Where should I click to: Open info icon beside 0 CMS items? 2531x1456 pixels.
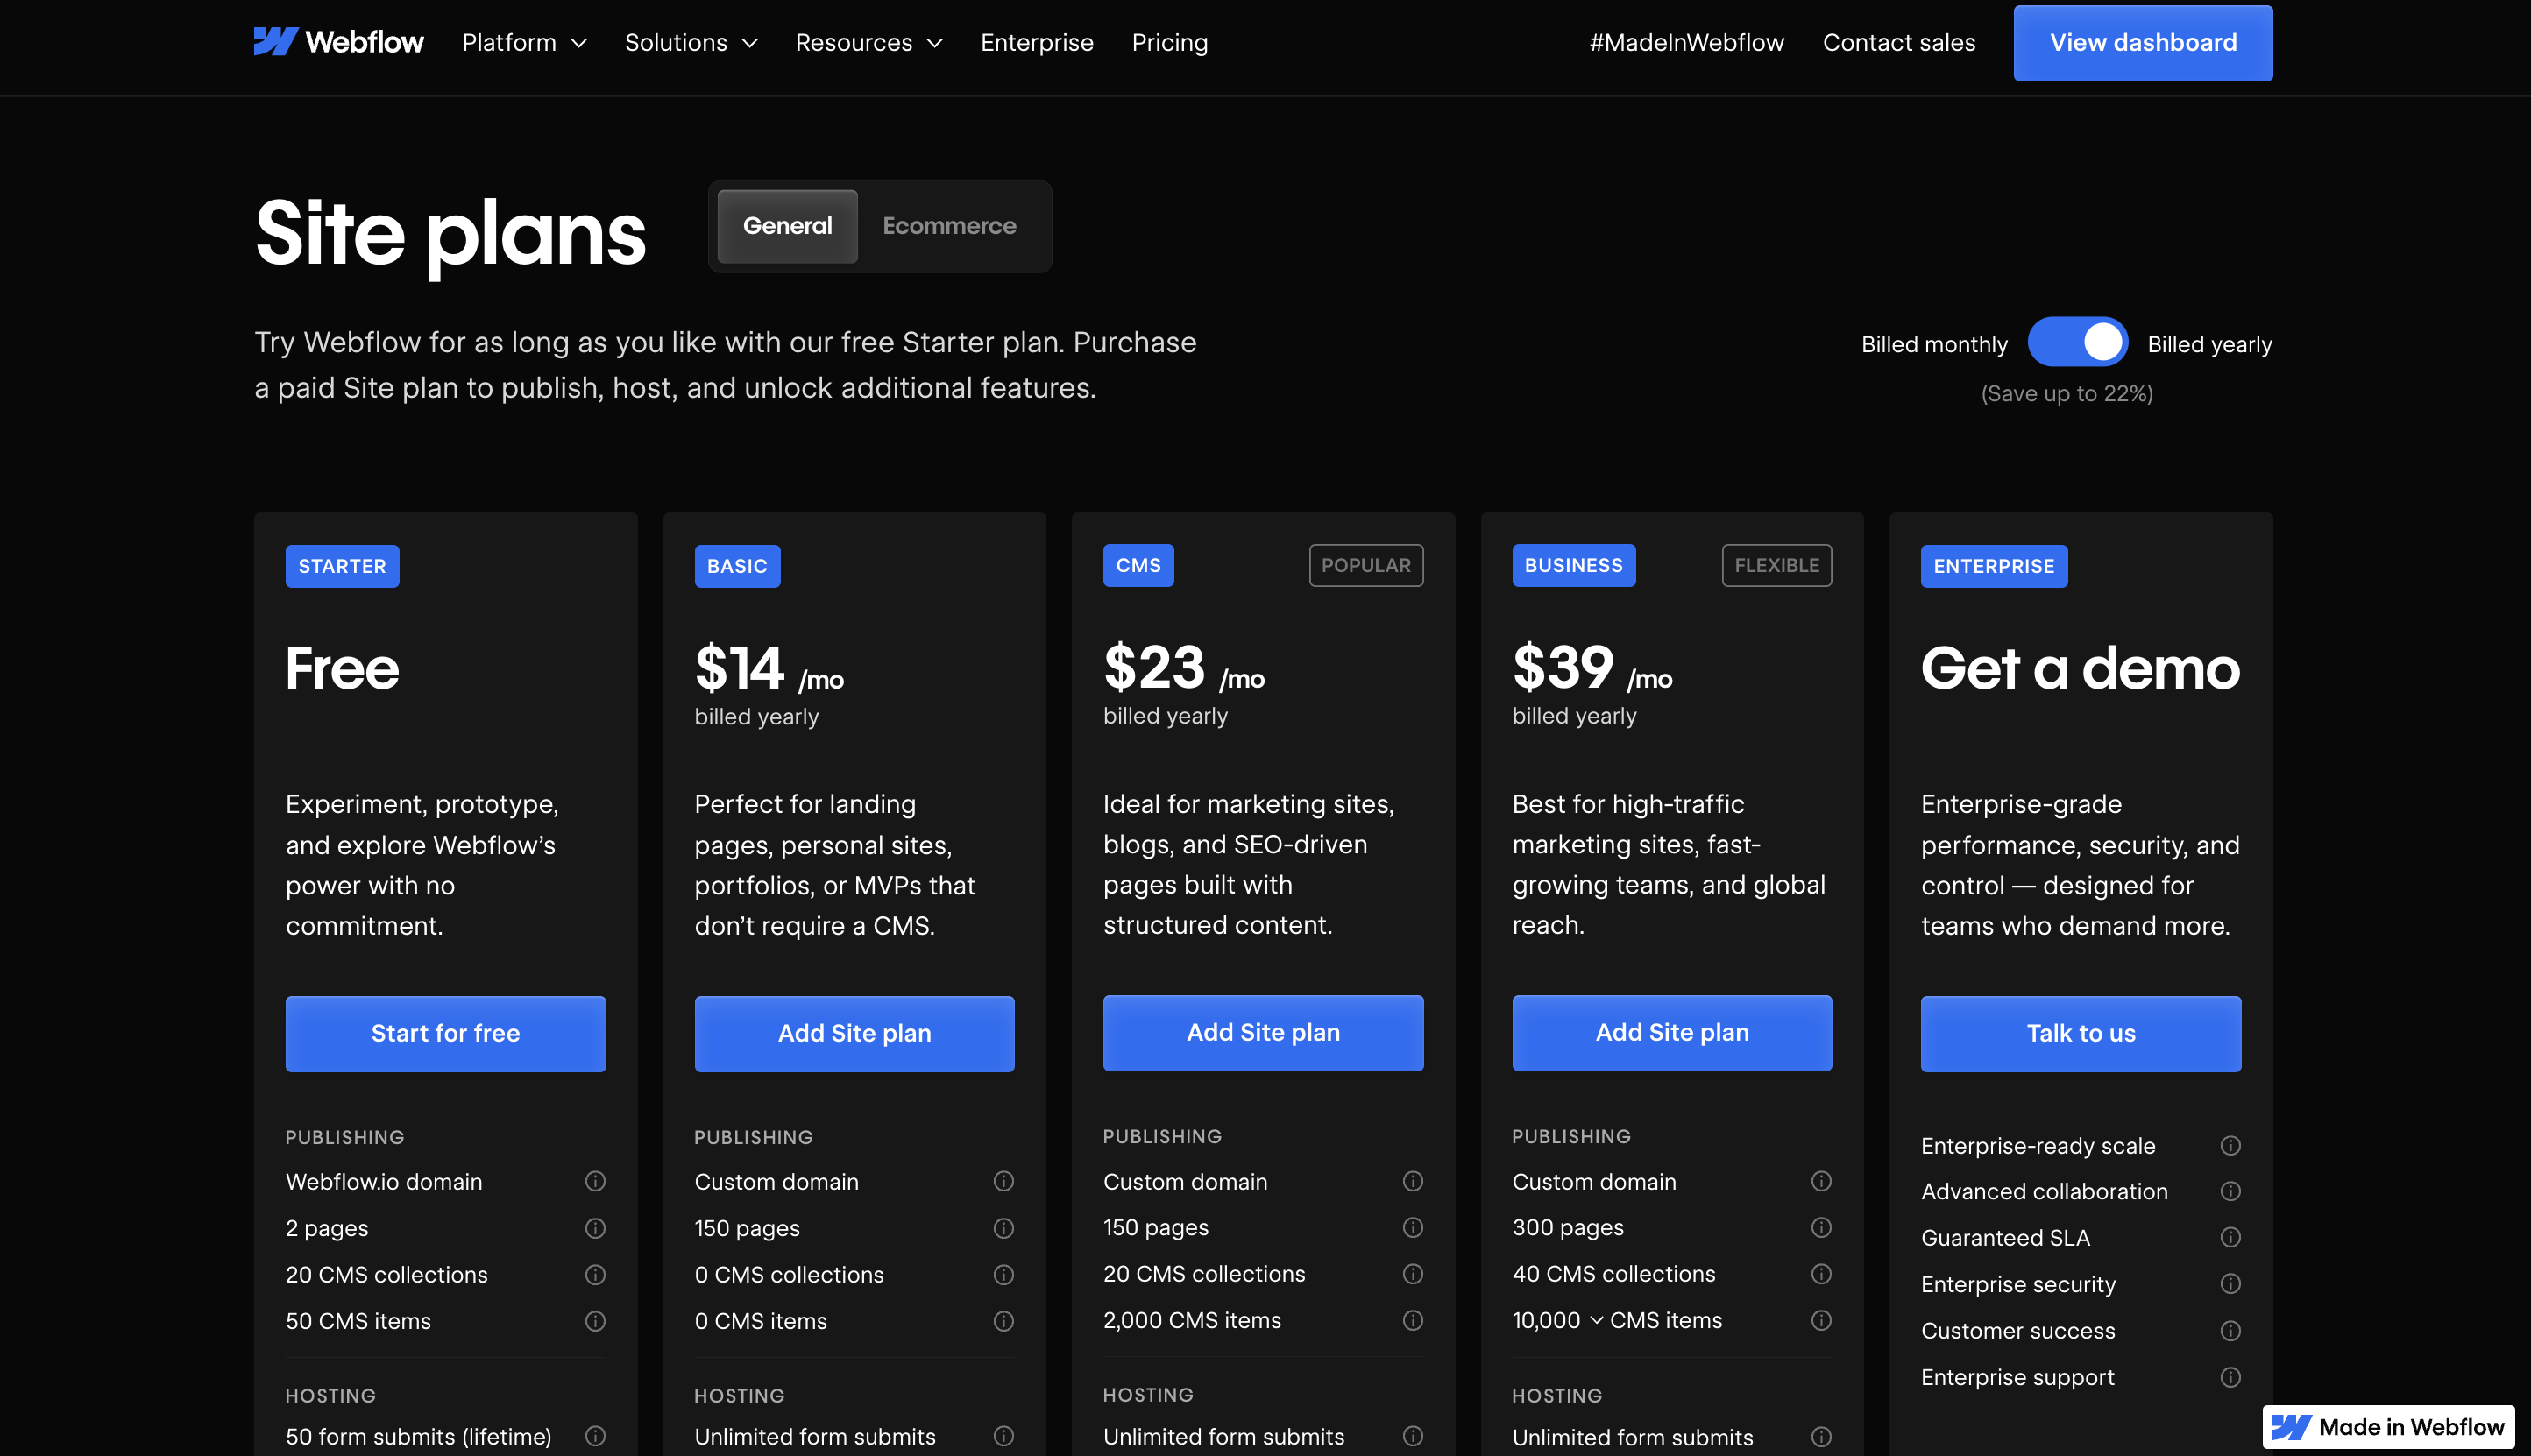[x=1003, y=1321]
